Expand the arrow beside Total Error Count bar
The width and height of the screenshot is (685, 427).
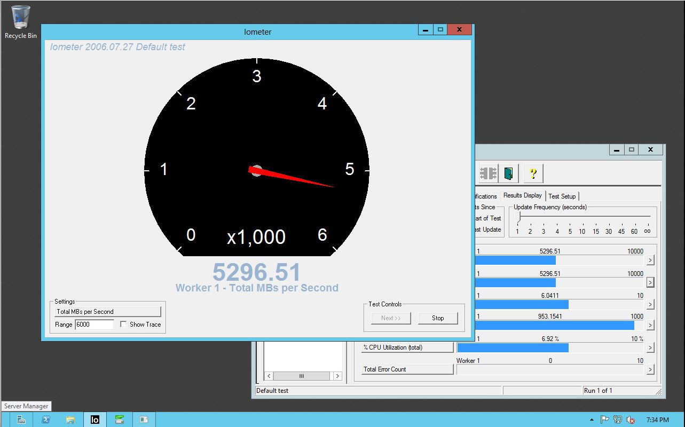point(650,369)
